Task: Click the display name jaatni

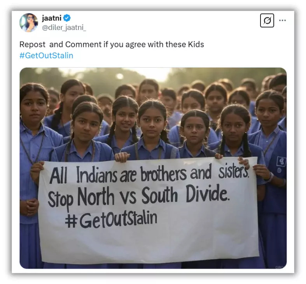Action: 52,18
